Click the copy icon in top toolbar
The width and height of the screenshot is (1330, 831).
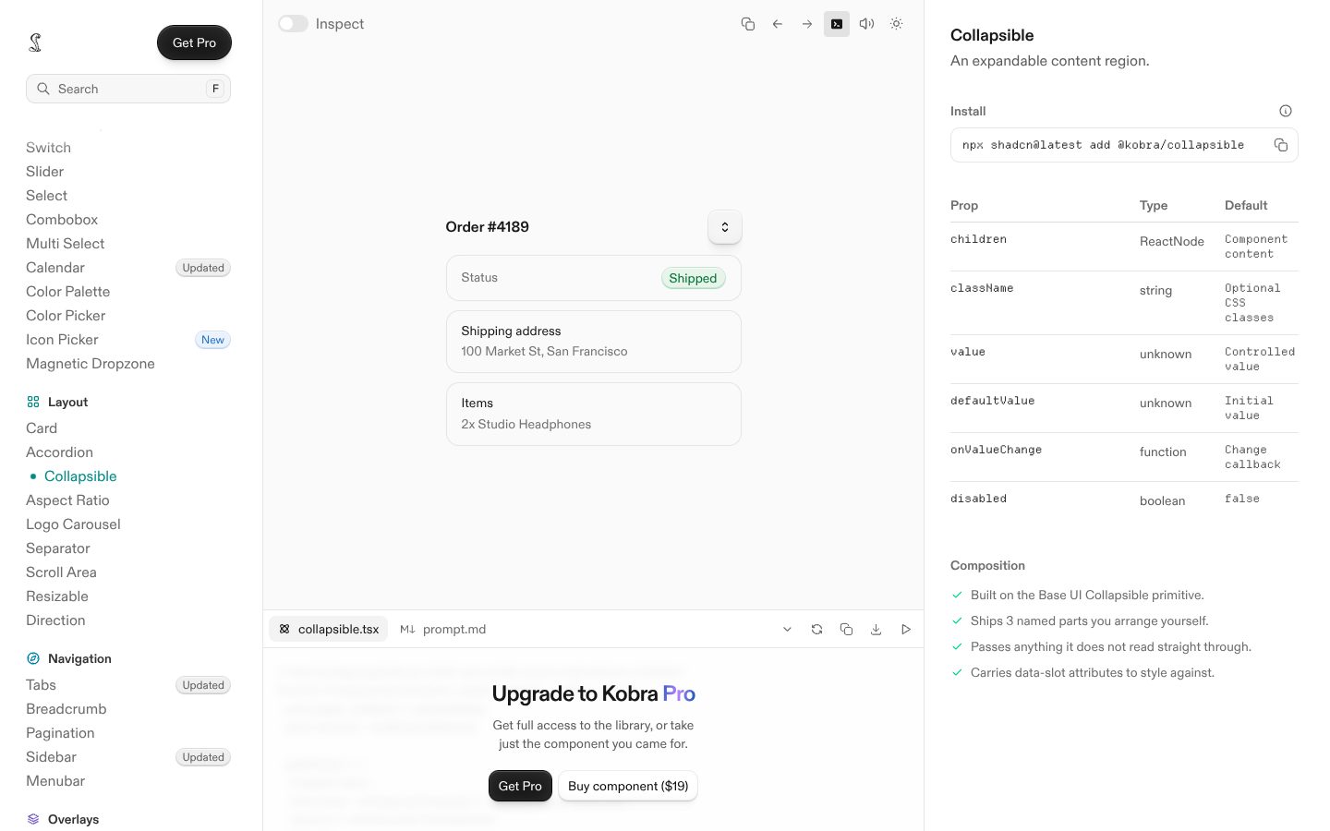748,24
